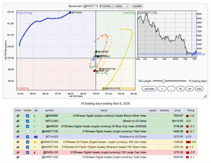
Task: Toggle visibility checkbox for @NWSET100
Action: click(28, 147)
